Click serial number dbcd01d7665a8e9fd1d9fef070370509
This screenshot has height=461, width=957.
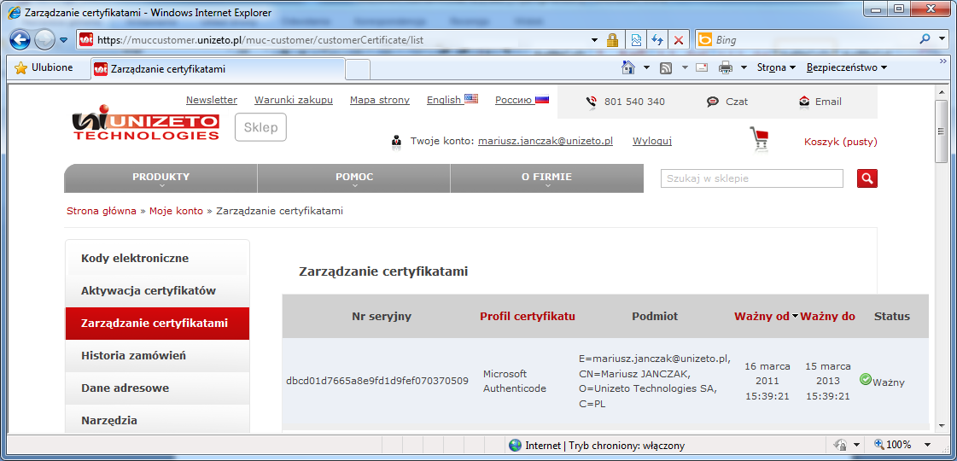pos(377,381)
